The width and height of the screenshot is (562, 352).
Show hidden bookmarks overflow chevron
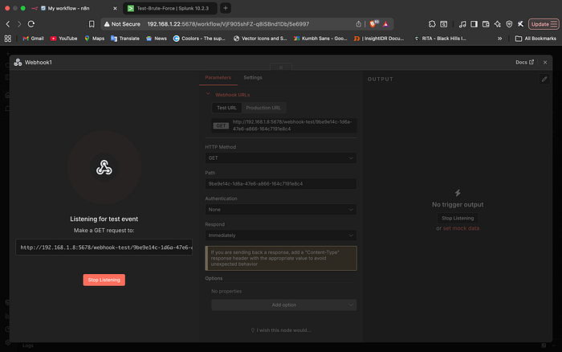499,39
